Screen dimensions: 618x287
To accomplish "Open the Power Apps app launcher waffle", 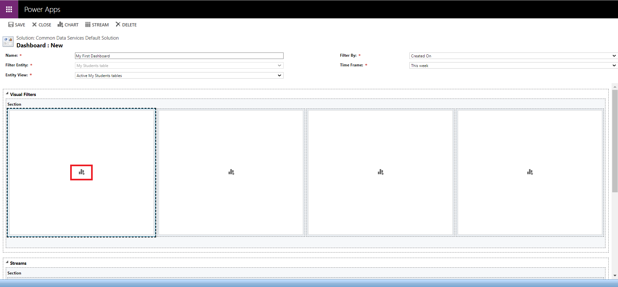I will point(9,9).
